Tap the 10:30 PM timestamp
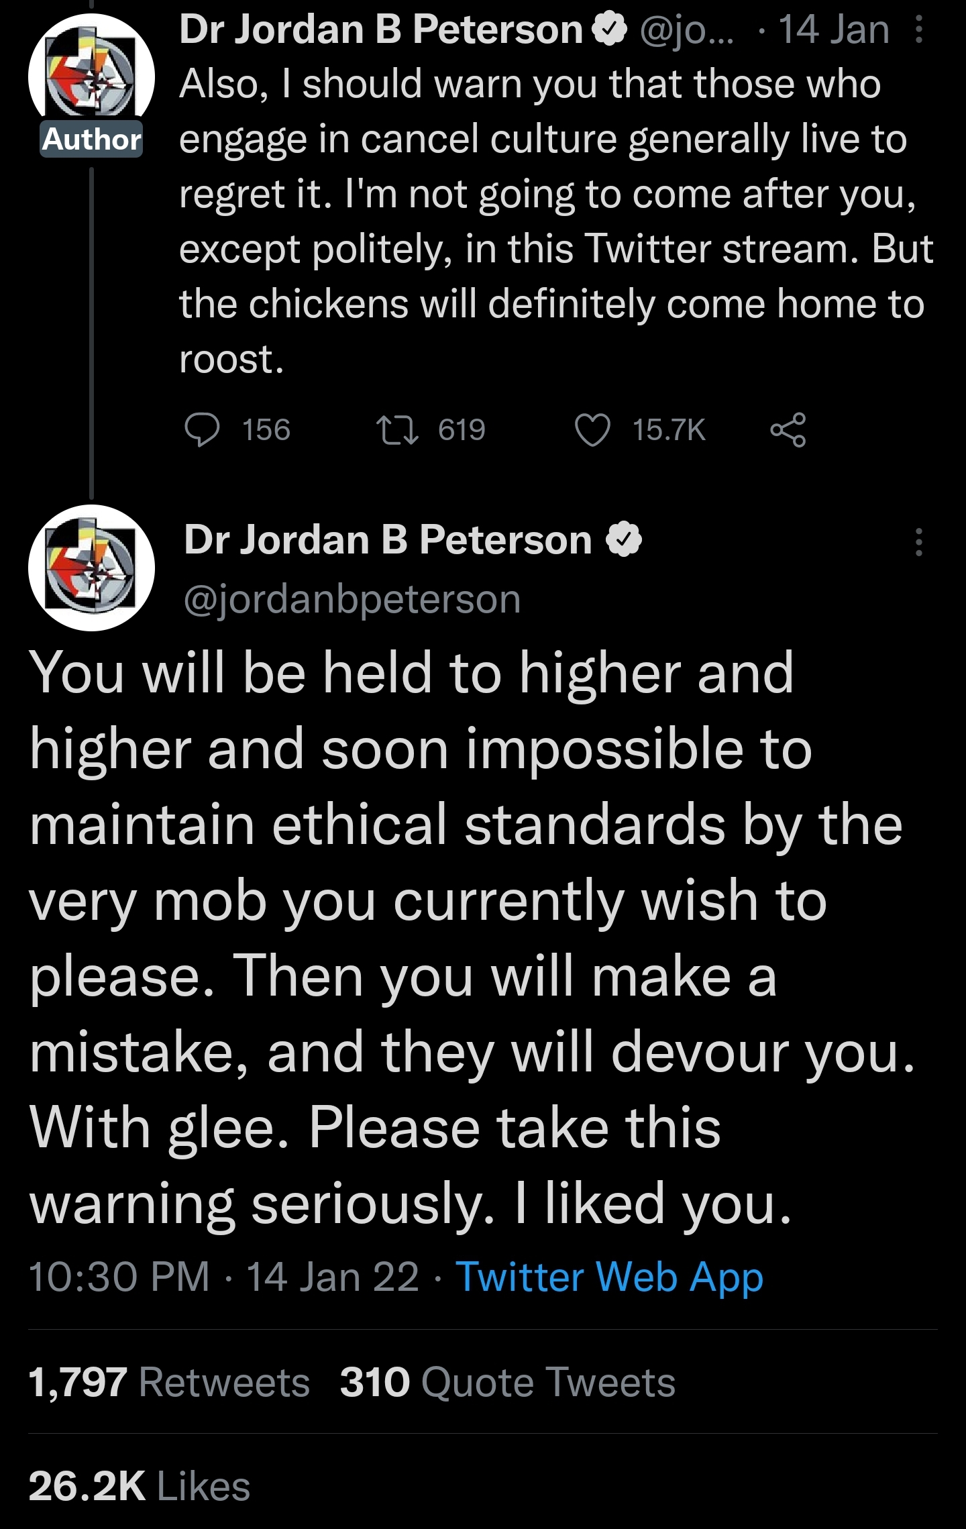966x1529 pixels. coord(119,1276)
